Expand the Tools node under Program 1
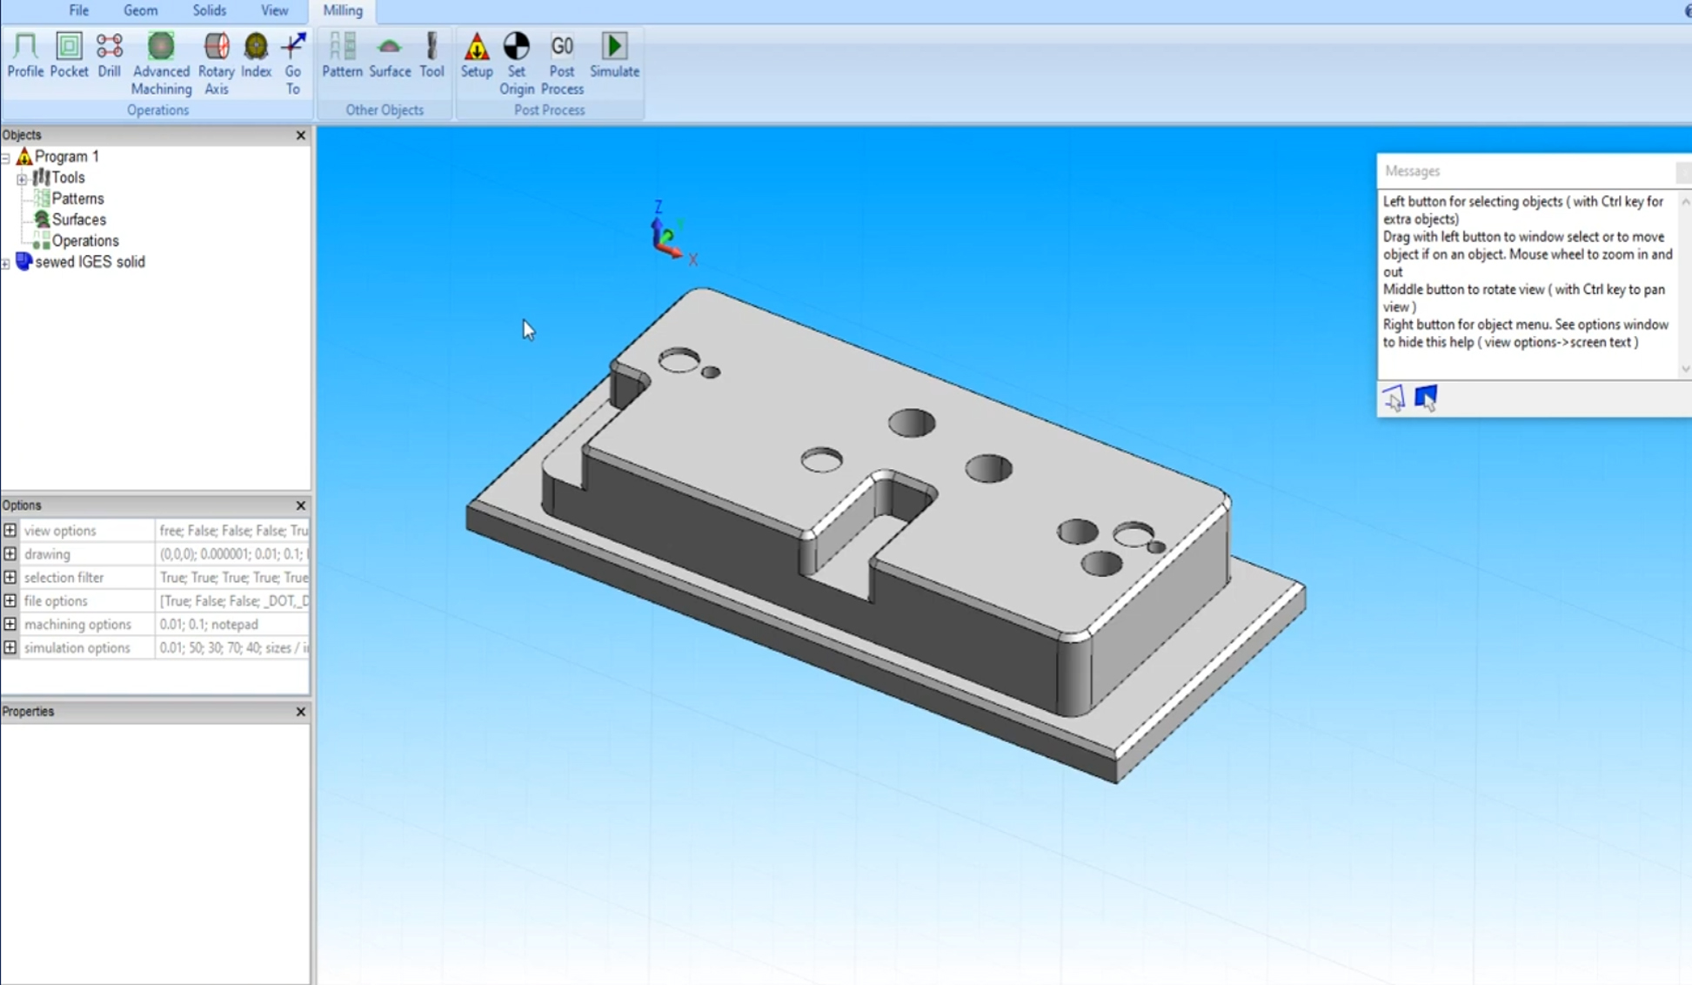Screen dimensions: 1692x985 pos(21,177)
